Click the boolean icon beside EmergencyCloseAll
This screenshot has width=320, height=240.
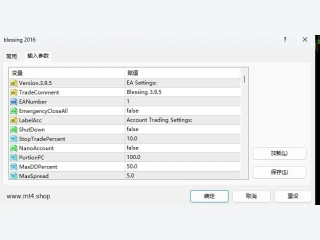click(x=13, y=111)
